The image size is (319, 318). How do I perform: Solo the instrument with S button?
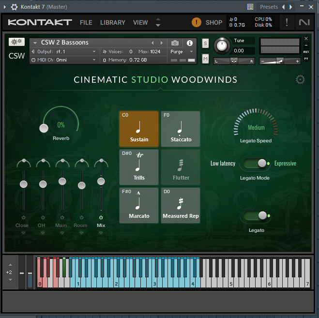pyautogui.click(x=205, y=43)
